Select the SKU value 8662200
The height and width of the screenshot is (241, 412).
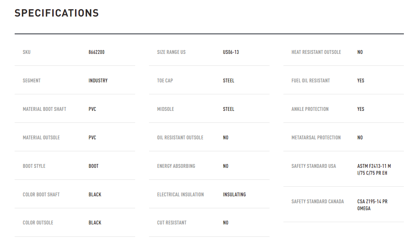click(x=97, y=52)
